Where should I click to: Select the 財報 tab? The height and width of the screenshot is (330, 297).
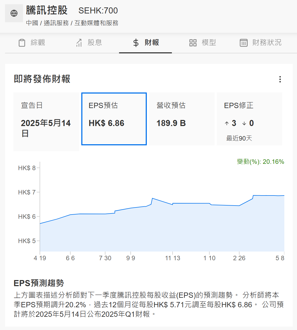(145, 43)
